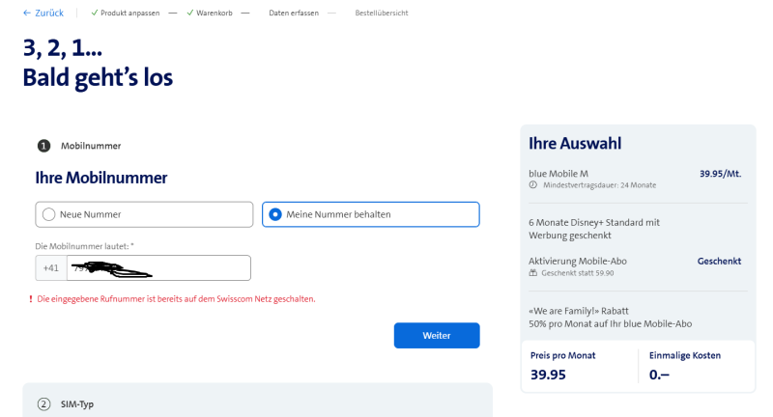Select the Neue Nummer radio option
The image size is (773, 417).
47,214
